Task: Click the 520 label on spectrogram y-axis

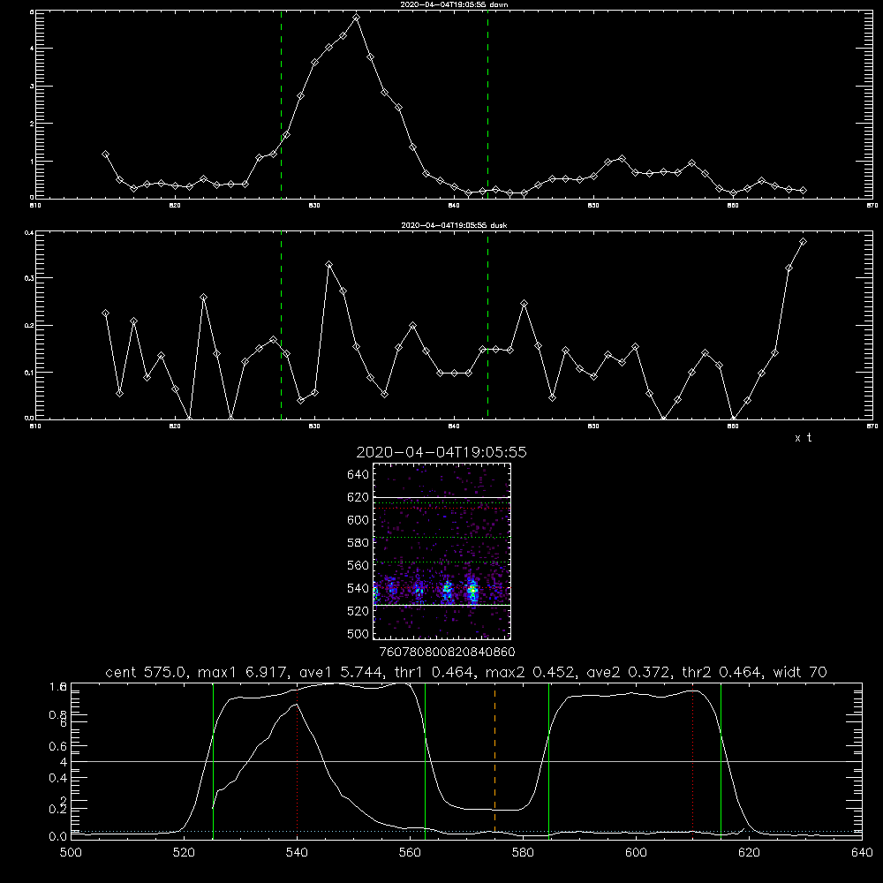Action: pyautogui.click(x=358, y=611)
